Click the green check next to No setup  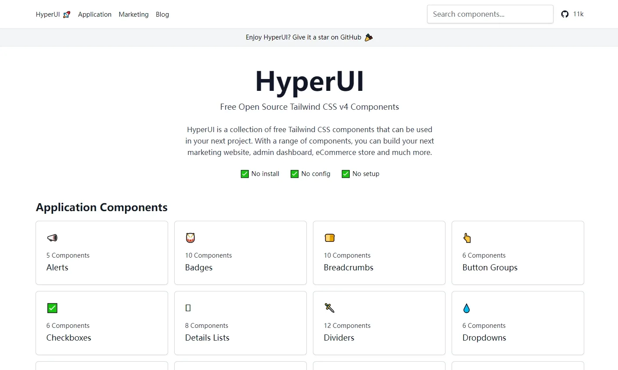pos(346,174)
